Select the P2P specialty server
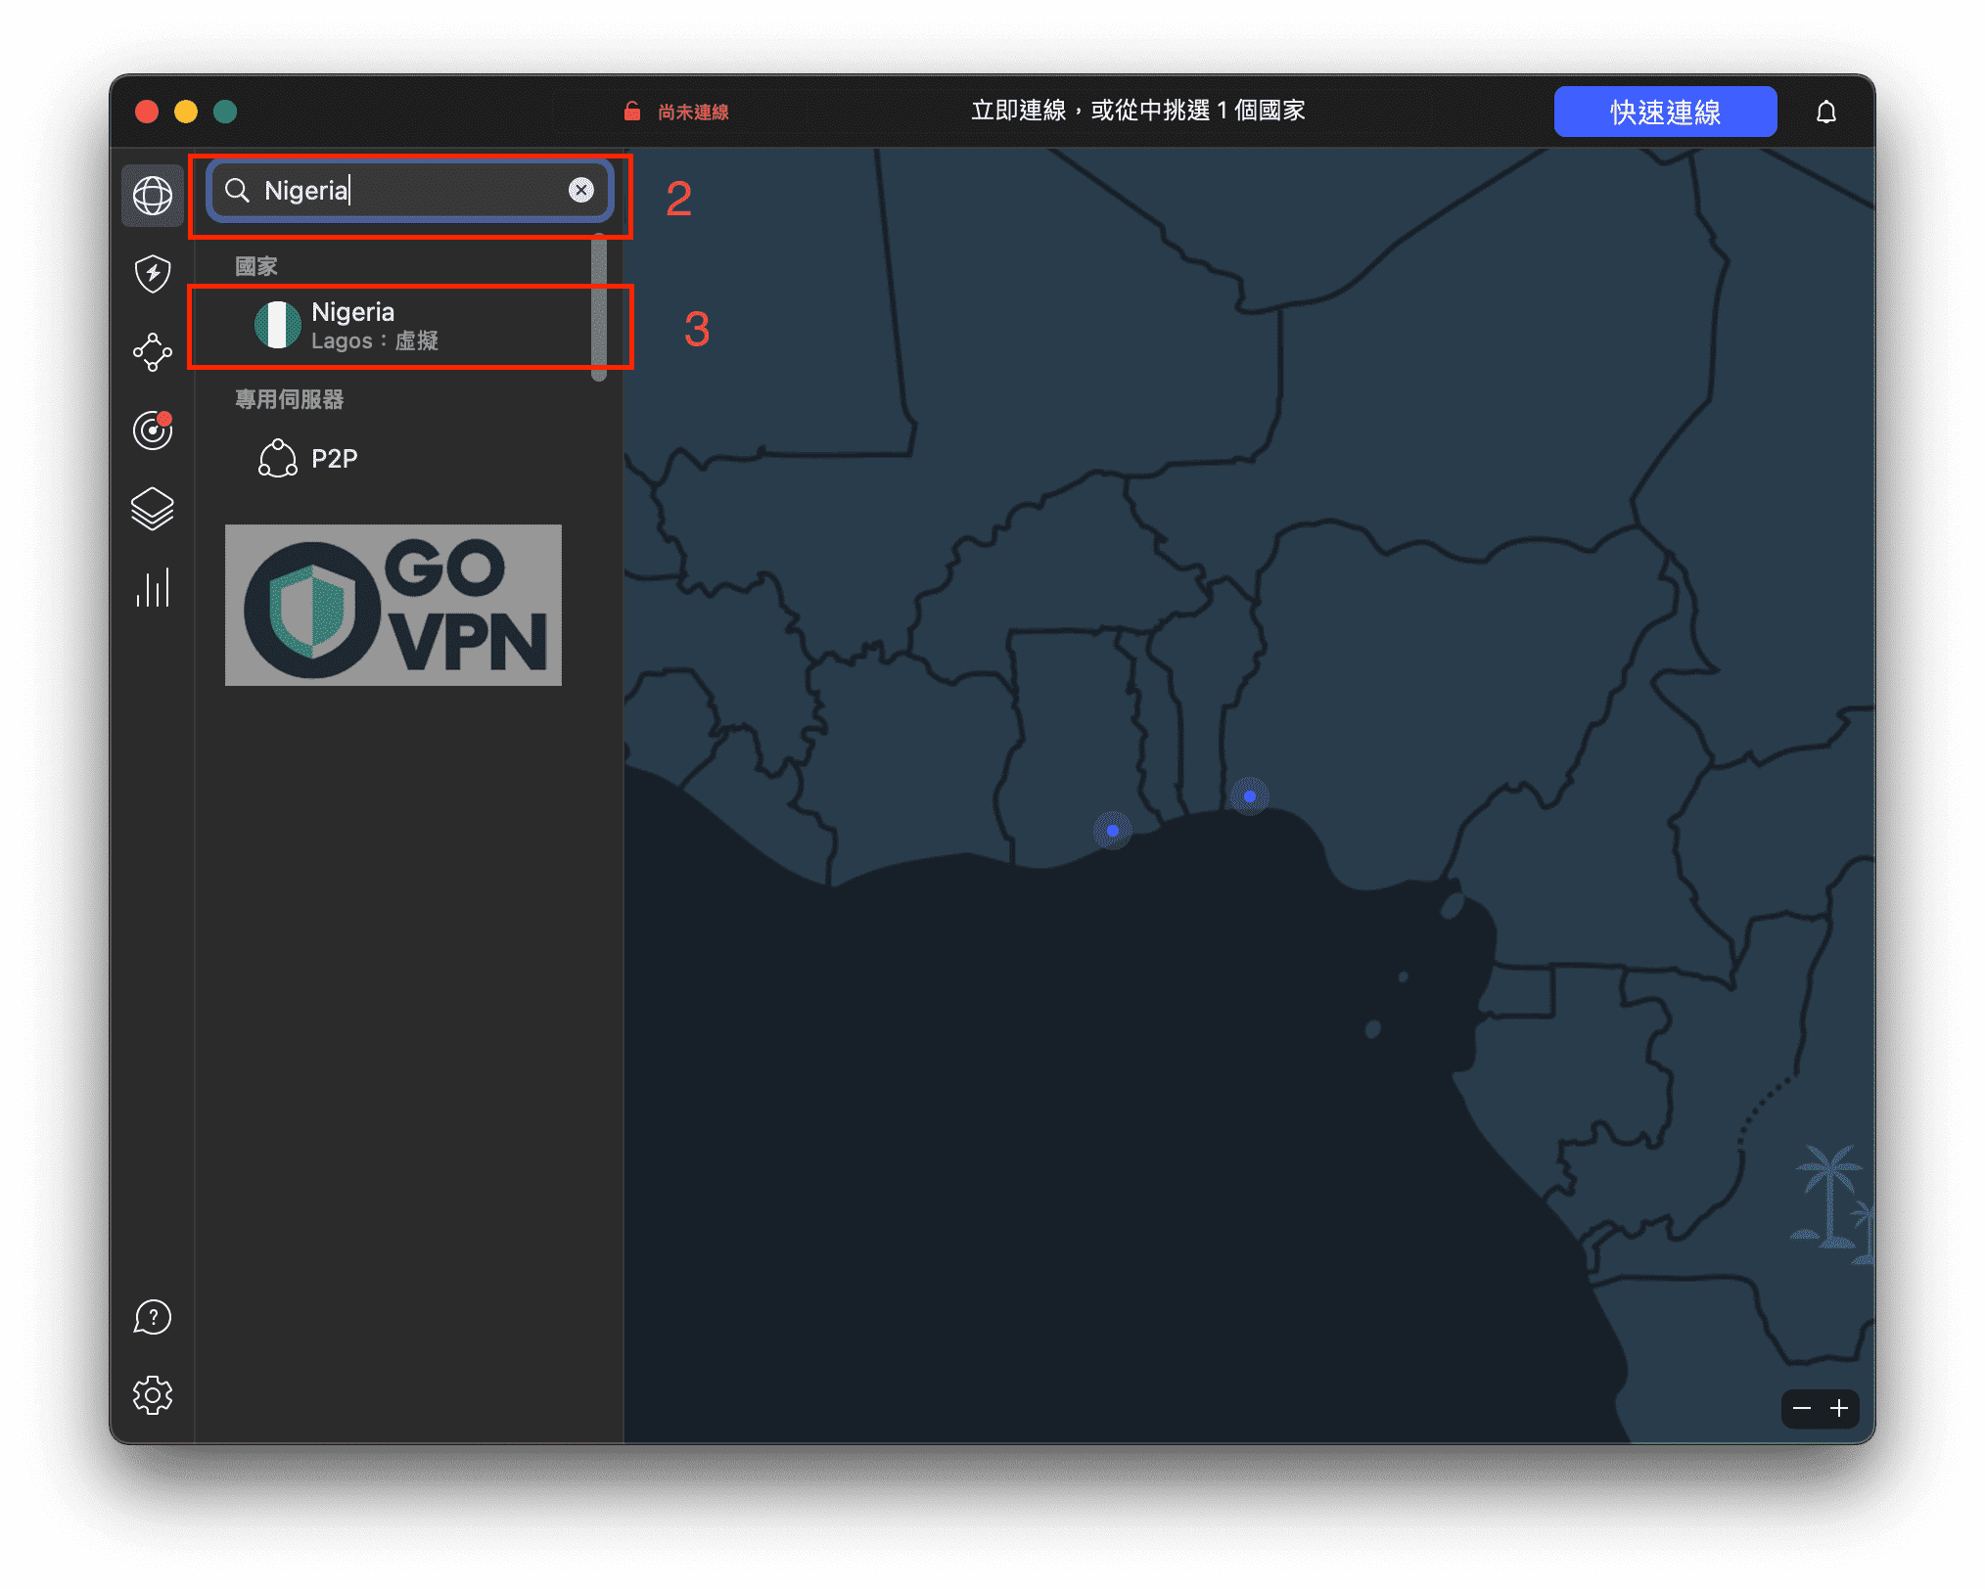The height and width of the screenshot is (1589, 1985). pos(333,458)
